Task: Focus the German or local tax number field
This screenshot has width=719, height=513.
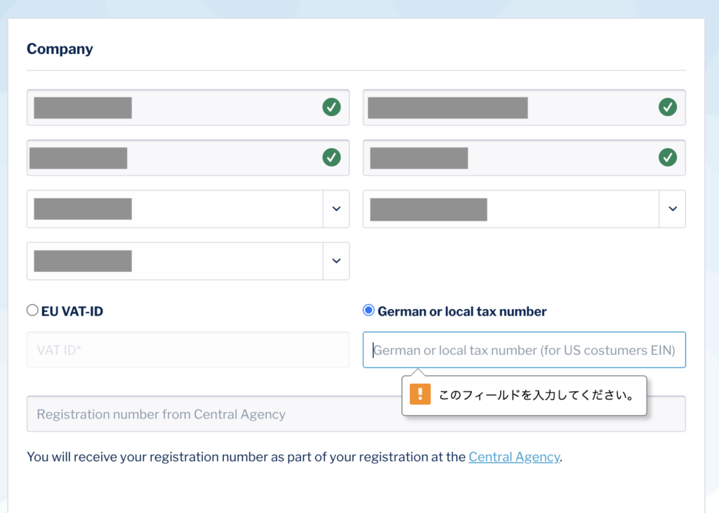Action: (x=524, y=350)
